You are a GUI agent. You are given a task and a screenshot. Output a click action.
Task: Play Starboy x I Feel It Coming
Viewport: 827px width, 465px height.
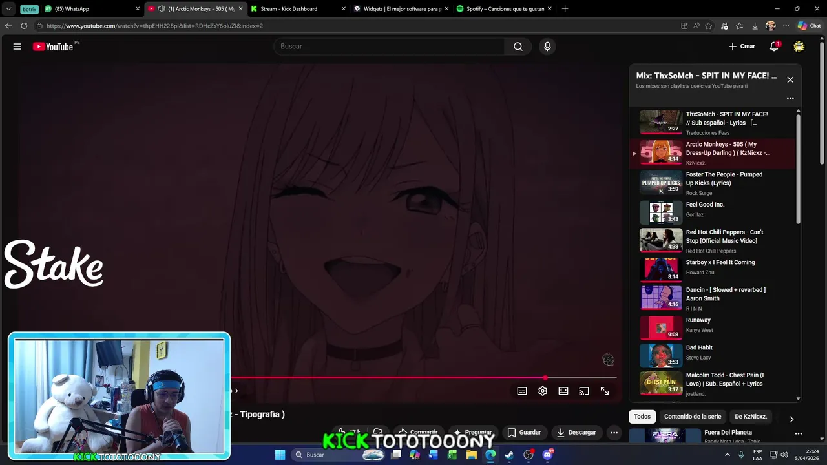pos(713,269)
